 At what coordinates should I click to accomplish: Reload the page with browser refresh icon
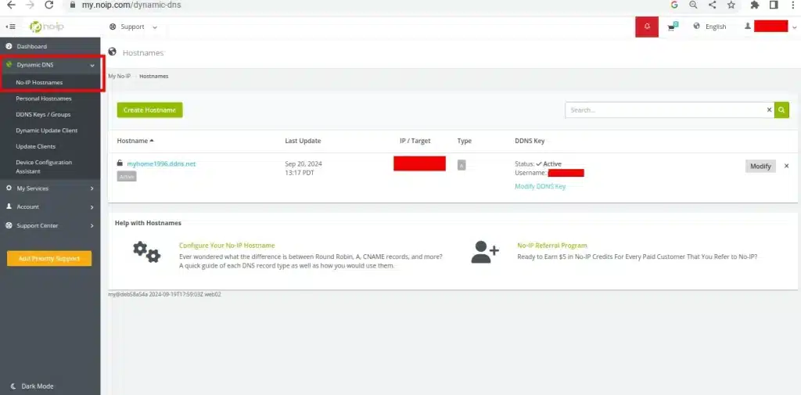(48, 5)
